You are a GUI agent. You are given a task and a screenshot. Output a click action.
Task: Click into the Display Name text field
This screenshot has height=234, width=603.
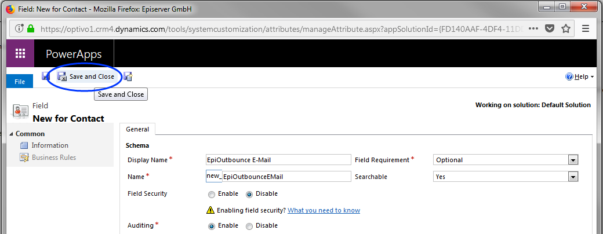pyautogui.click(x=278, y=160)
